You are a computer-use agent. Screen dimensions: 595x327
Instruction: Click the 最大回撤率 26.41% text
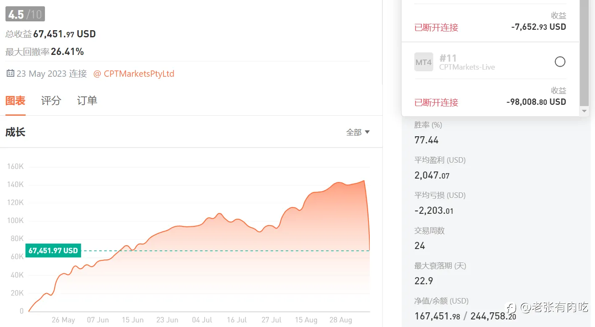(45, 52)
